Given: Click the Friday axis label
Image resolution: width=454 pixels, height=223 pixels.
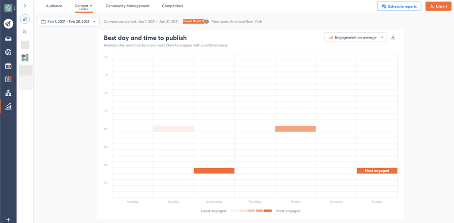Looking at the screenshot, I should click(x=295, y=202).
